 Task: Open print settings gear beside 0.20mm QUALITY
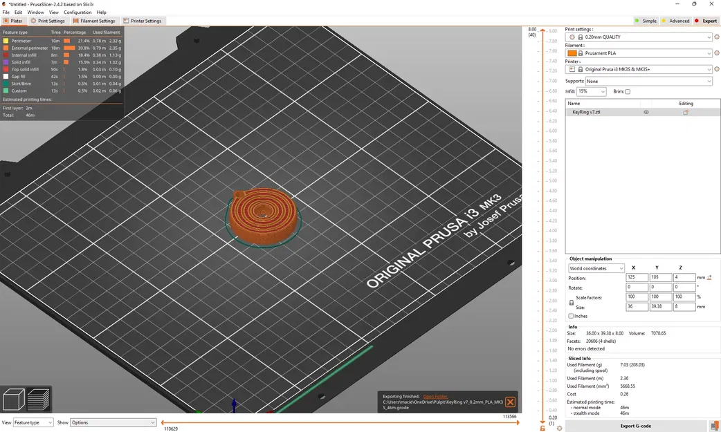click(716, 37)
